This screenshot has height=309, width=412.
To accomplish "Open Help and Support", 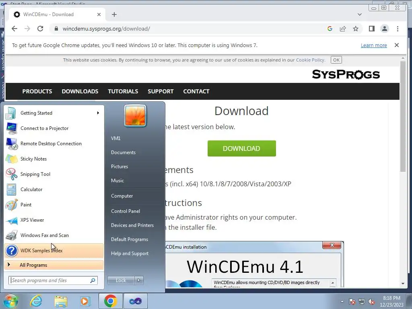I will (130, 253).
